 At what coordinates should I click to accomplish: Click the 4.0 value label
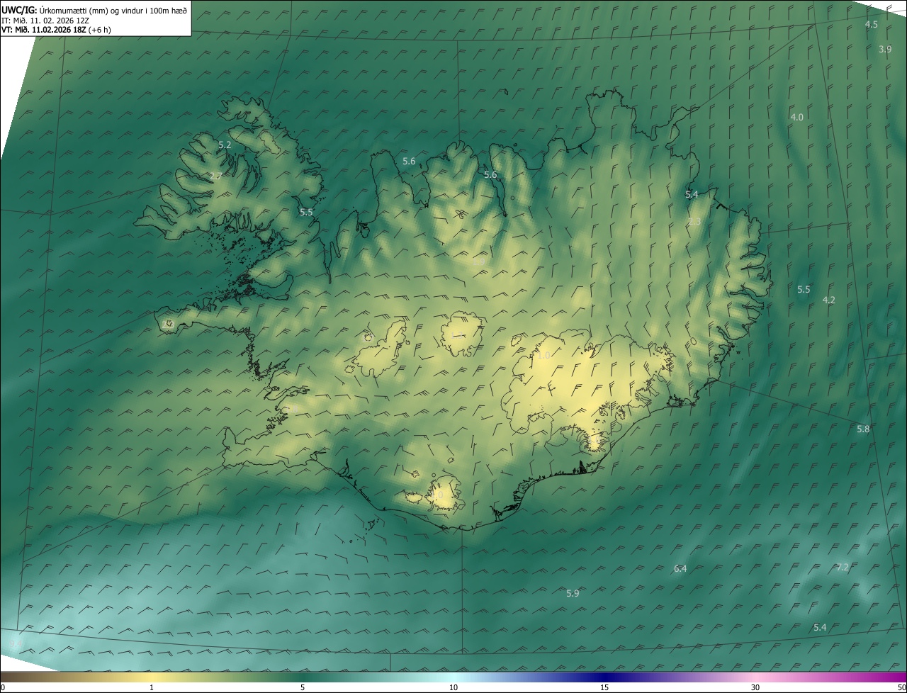coord(797,117)
